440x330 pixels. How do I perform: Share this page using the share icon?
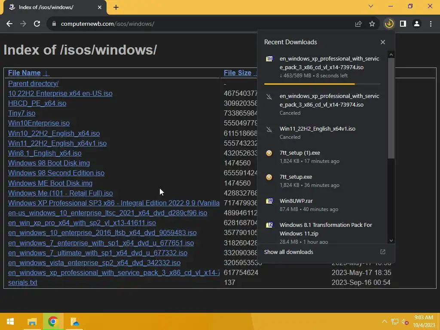[358, 24]
